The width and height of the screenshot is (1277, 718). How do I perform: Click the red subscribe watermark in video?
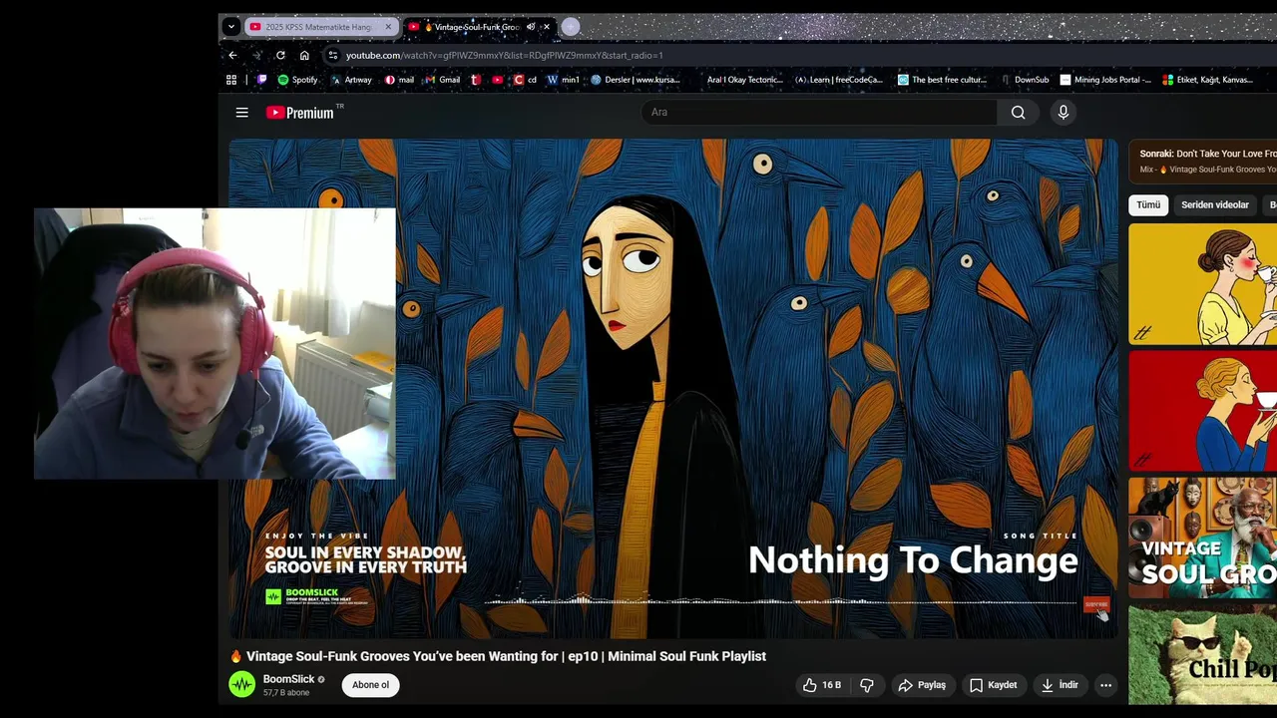click(x=1095, y=604)
